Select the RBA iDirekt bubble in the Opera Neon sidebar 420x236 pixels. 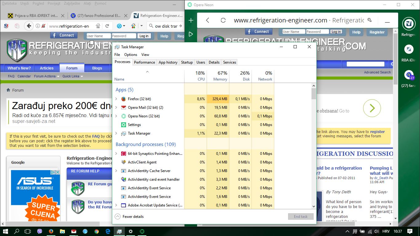(409, 49)
